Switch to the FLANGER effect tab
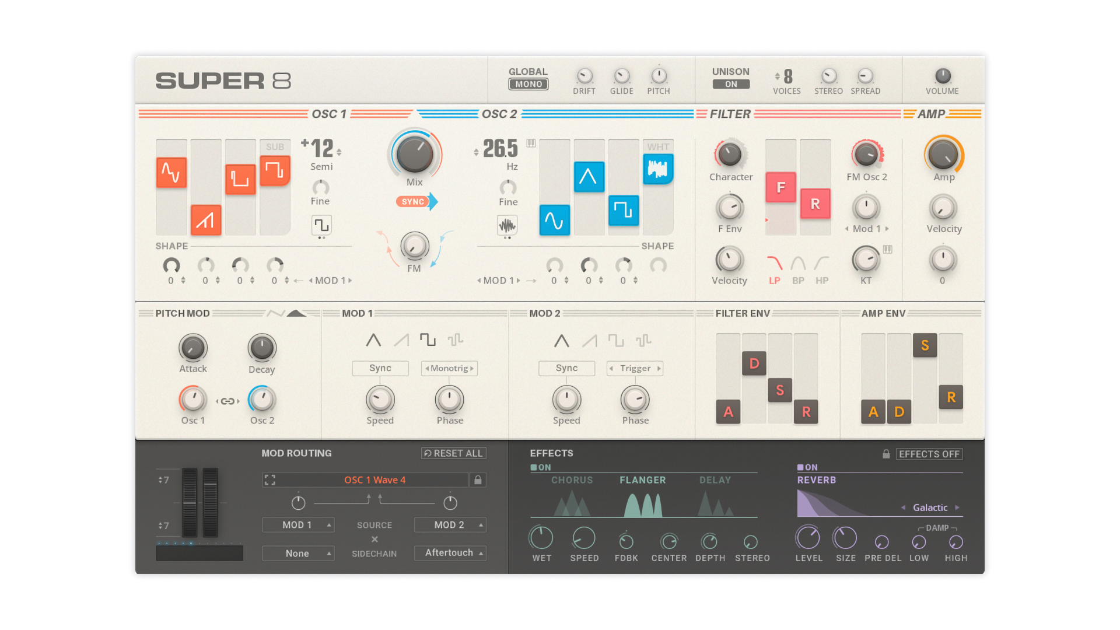Image resolution: width=1120 pixels, height=630 pixels. tap(643, 480)
